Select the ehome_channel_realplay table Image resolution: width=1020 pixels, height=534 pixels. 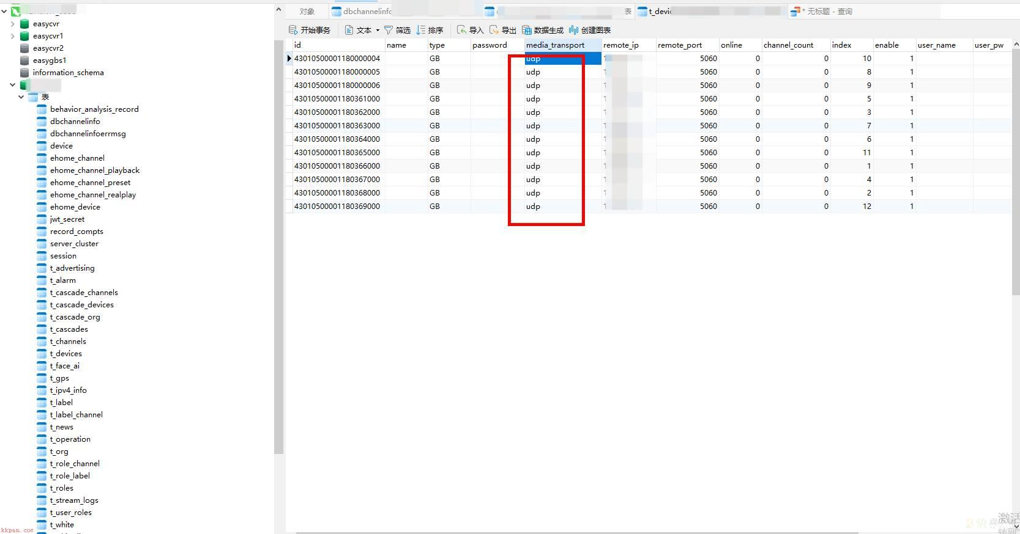click(x=93, y=195)
